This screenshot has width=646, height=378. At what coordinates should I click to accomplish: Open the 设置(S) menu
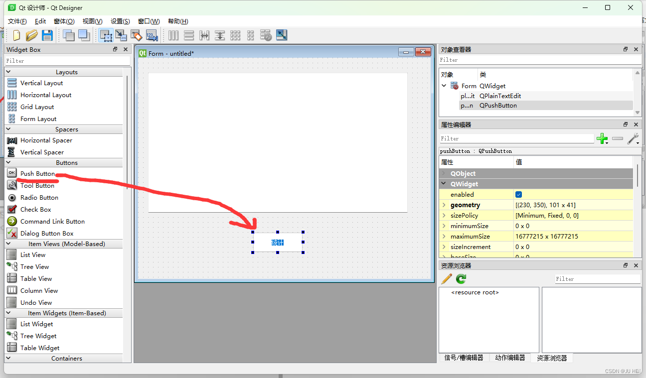pos(120,21)
